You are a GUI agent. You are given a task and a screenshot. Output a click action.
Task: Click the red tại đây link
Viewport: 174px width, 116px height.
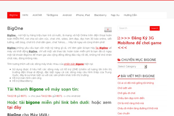pyautogui.click(x=14, y=108)
